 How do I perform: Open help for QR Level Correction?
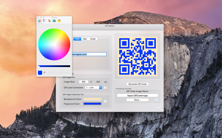coord(105,87)
